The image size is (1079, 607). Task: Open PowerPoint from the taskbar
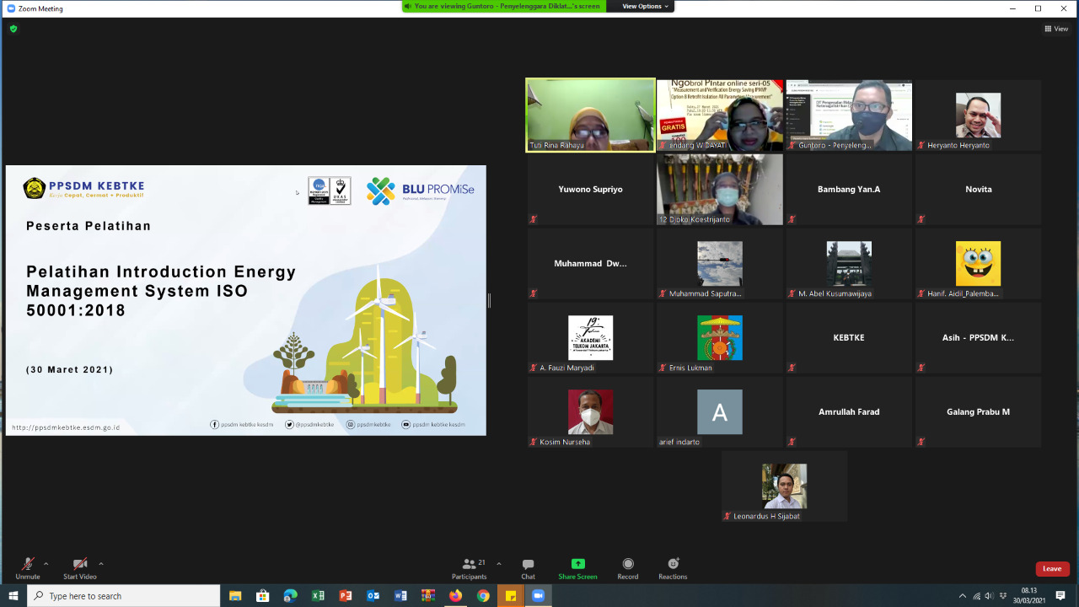[x=346, y=596]
